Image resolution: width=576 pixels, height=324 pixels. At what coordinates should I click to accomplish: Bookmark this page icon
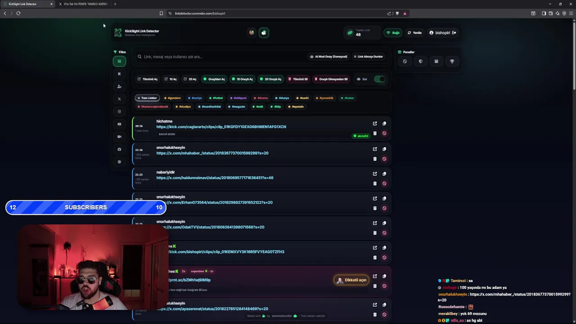tap(161, 13)
